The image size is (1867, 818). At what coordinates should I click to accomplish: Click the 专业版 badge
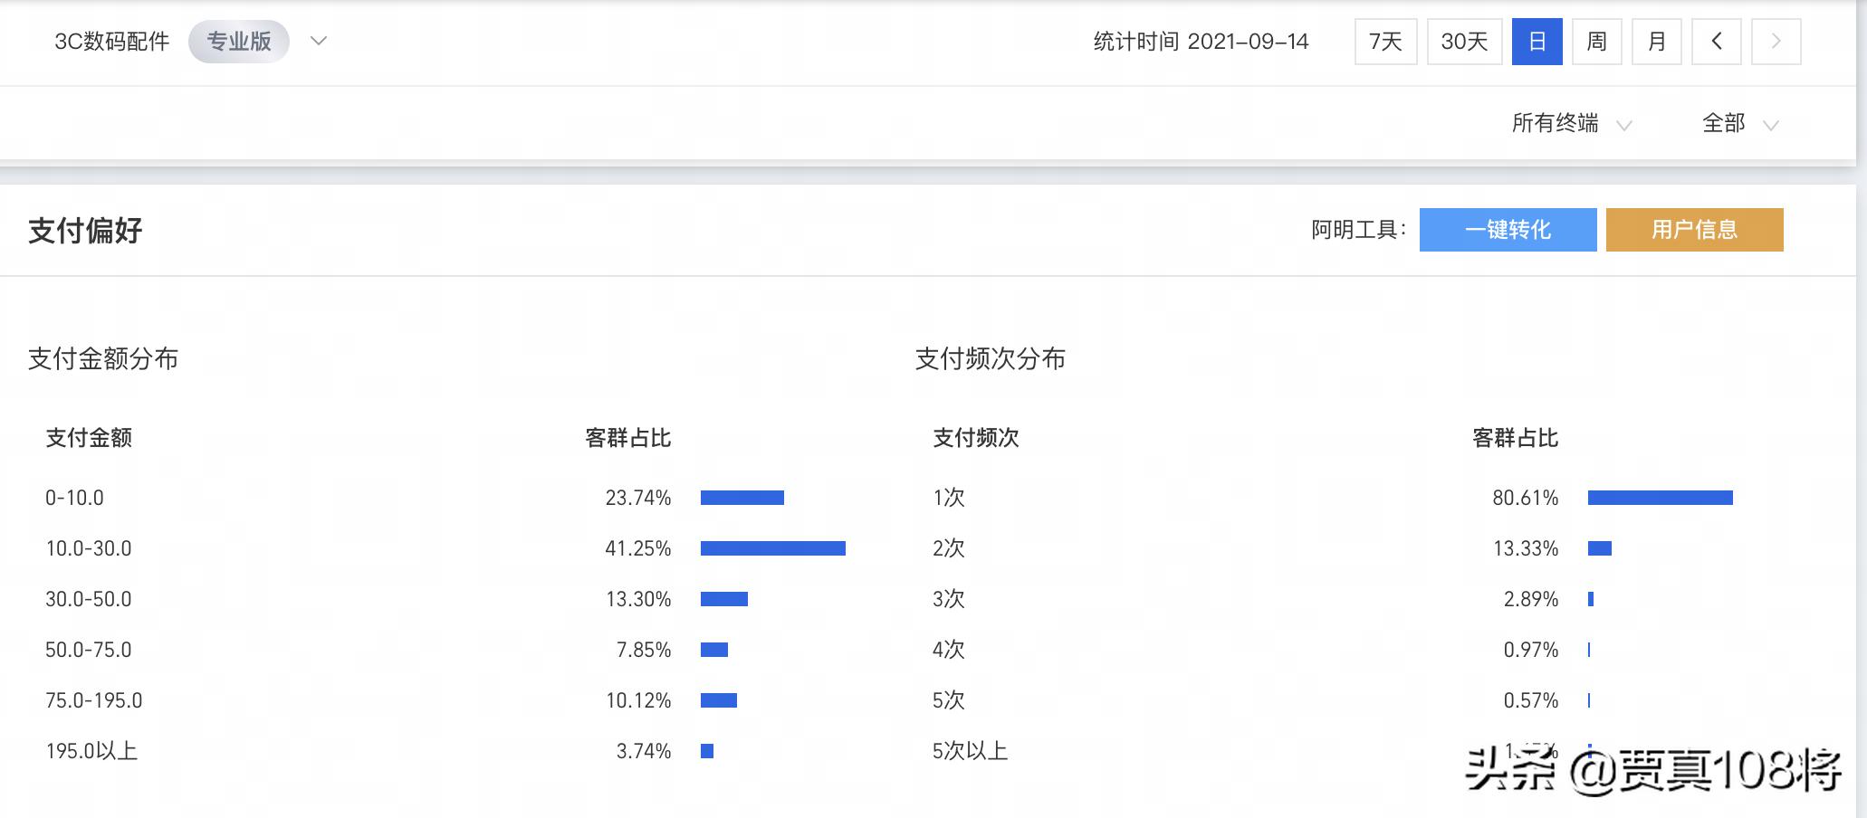tap(238, 41)
